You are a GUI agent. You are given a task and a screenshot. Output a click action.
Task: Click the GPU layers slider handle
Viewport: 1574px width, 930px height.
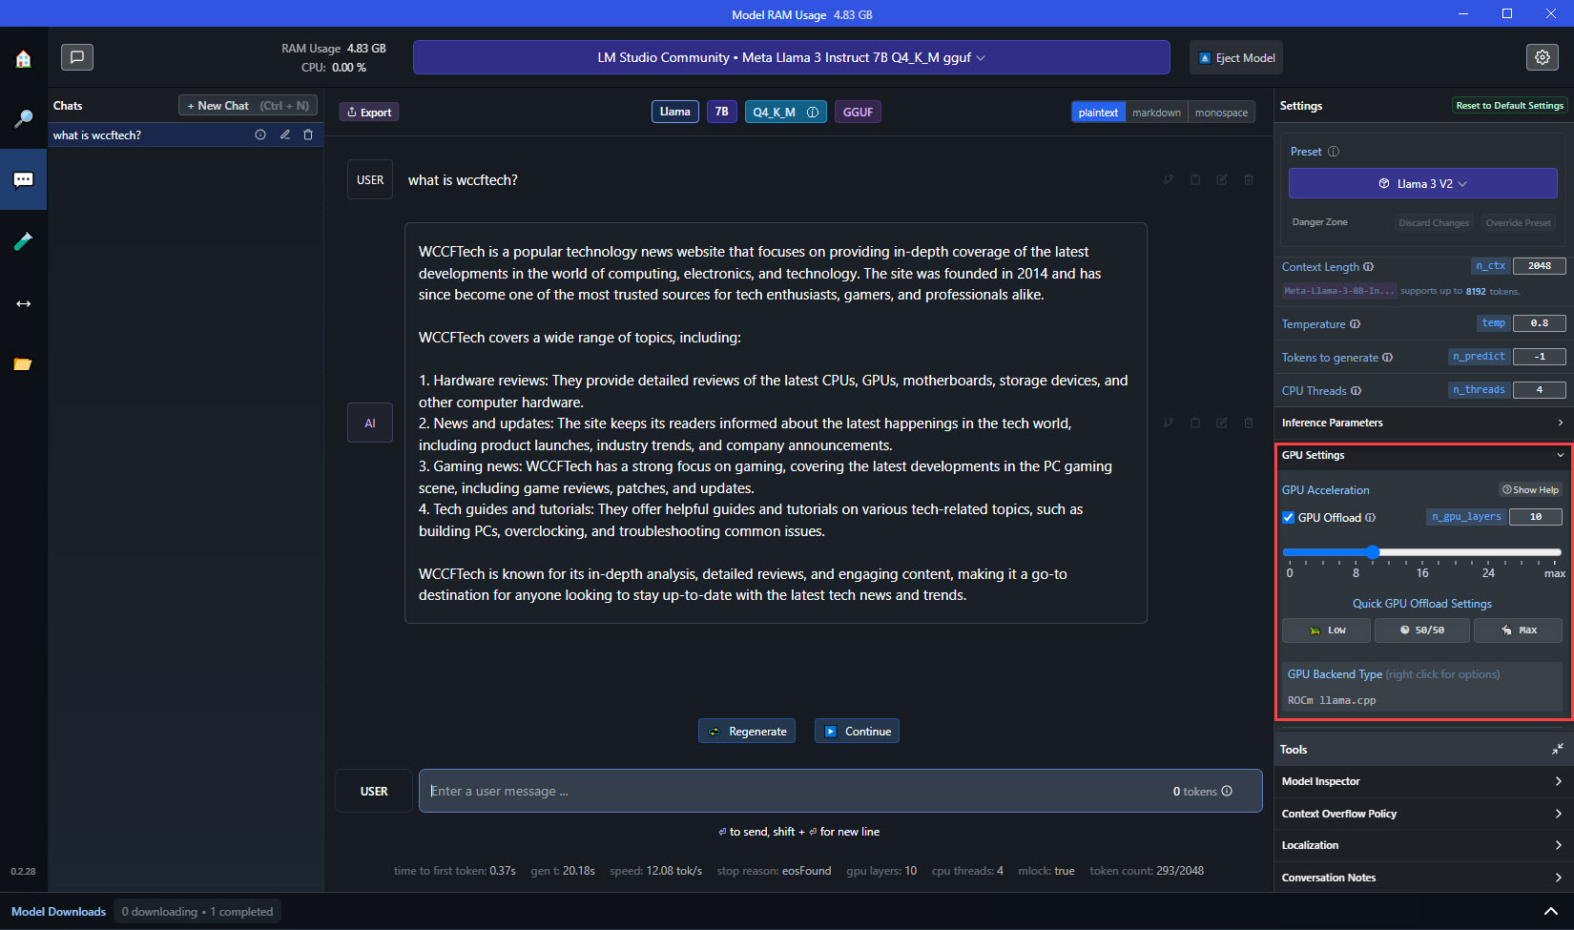[1373, 551]
